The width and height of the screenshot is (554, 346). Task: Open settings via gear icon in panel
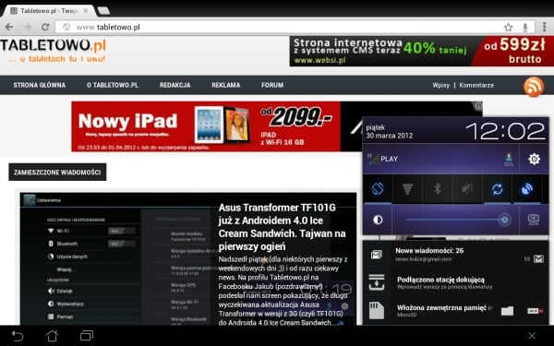coord(534,159)
